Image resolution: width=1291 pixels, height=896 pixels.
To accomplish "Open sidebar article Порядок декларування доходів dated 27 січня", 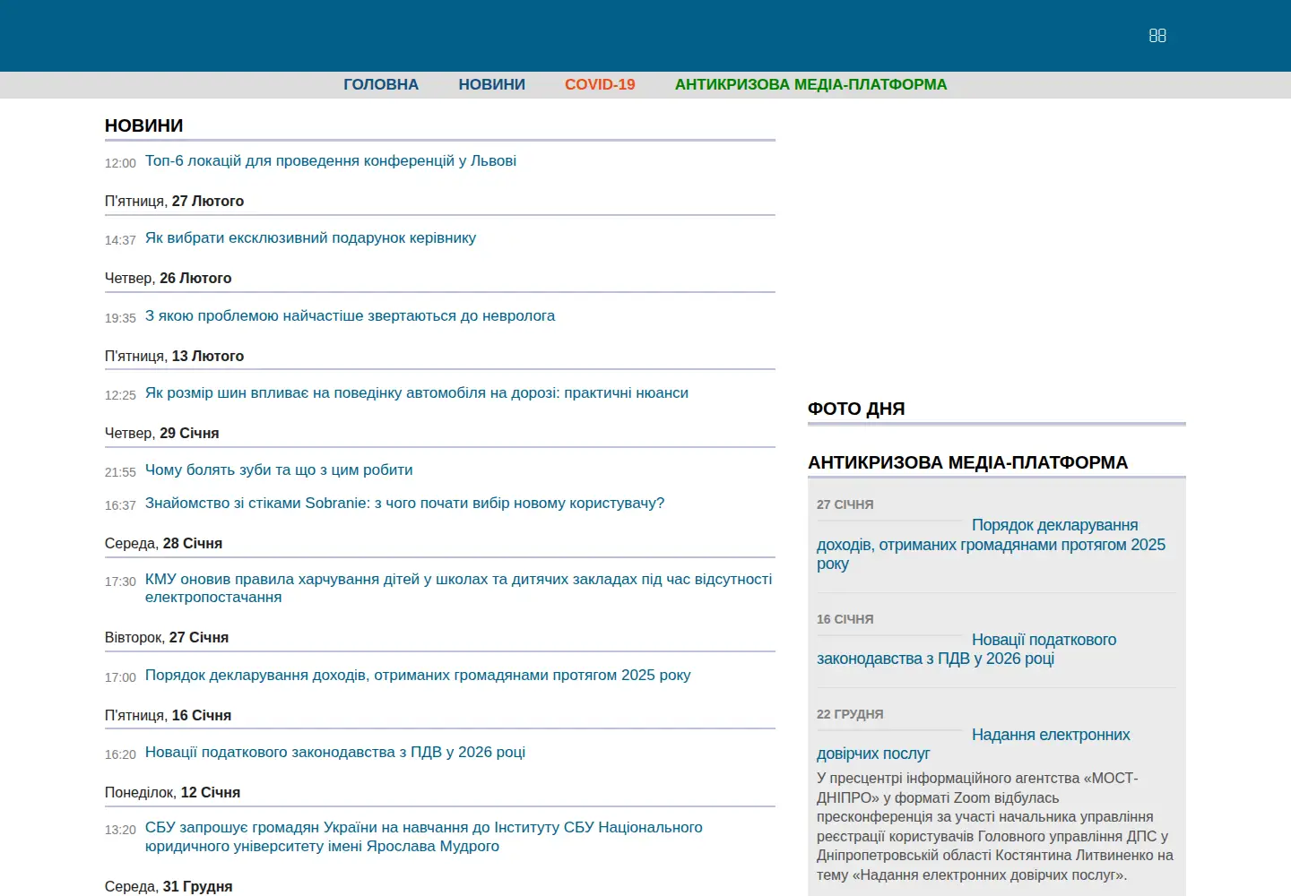I will [x=991, y=545].
